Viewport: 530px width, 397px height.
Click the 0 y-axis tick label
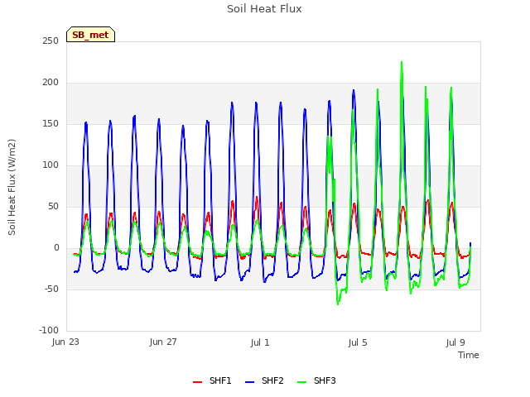[x=56, y=248]
